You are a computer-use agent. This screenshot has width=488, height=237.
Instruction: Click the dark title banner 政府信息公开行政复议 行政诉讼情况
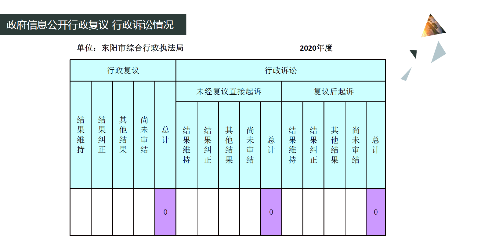pos(93,24)
